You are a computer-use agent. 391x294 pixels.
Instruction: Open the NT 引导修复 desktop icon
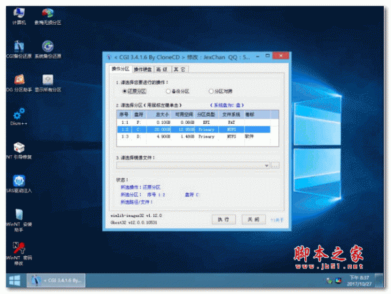click(19, 151)
